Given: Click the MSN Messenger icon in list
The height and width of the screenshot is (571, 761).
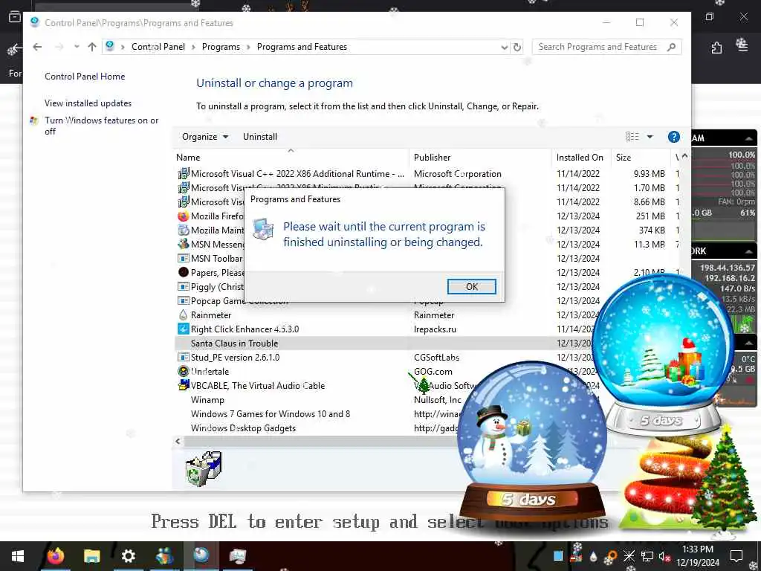Looking at the screenshot, I should [183, 244].
